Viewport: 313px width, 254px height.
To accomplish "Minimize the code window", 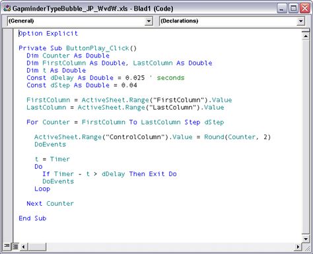I will [x=281, y=9].
